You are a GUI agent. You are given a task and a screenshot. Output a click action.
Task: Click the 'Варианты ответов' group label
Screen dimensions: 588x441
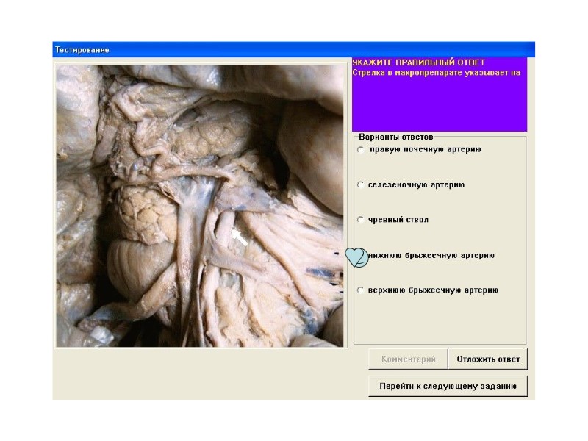click(396, 137)
